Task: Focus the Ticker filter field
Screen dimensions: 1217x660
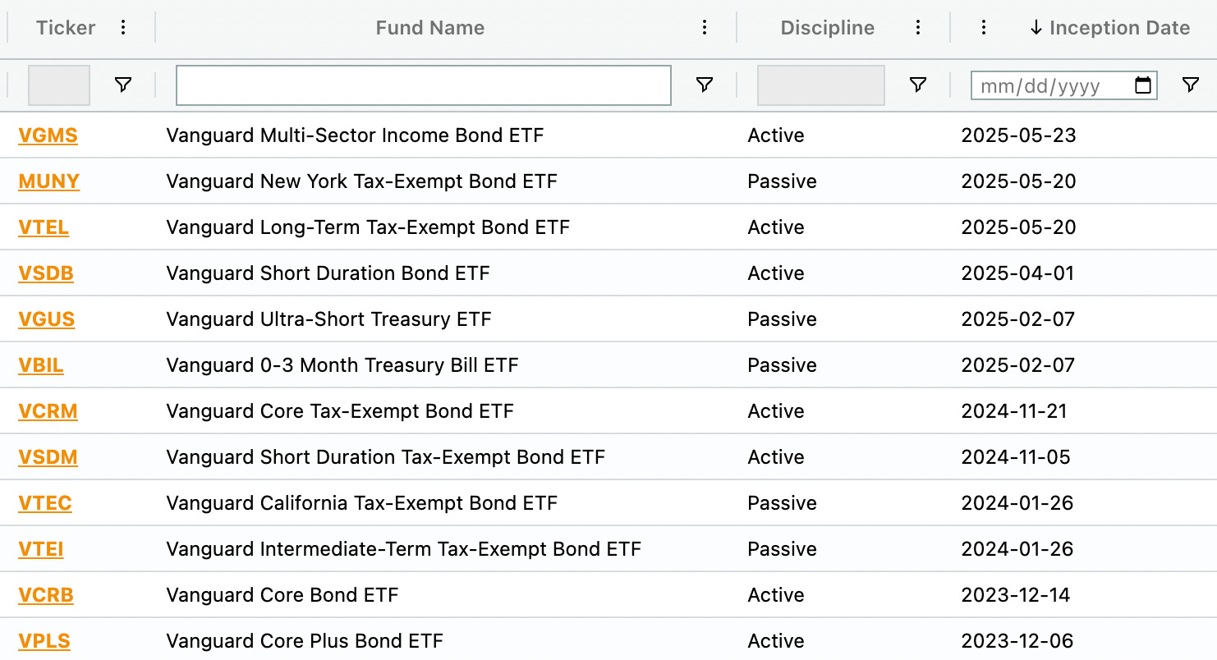Action: point(59,85)
